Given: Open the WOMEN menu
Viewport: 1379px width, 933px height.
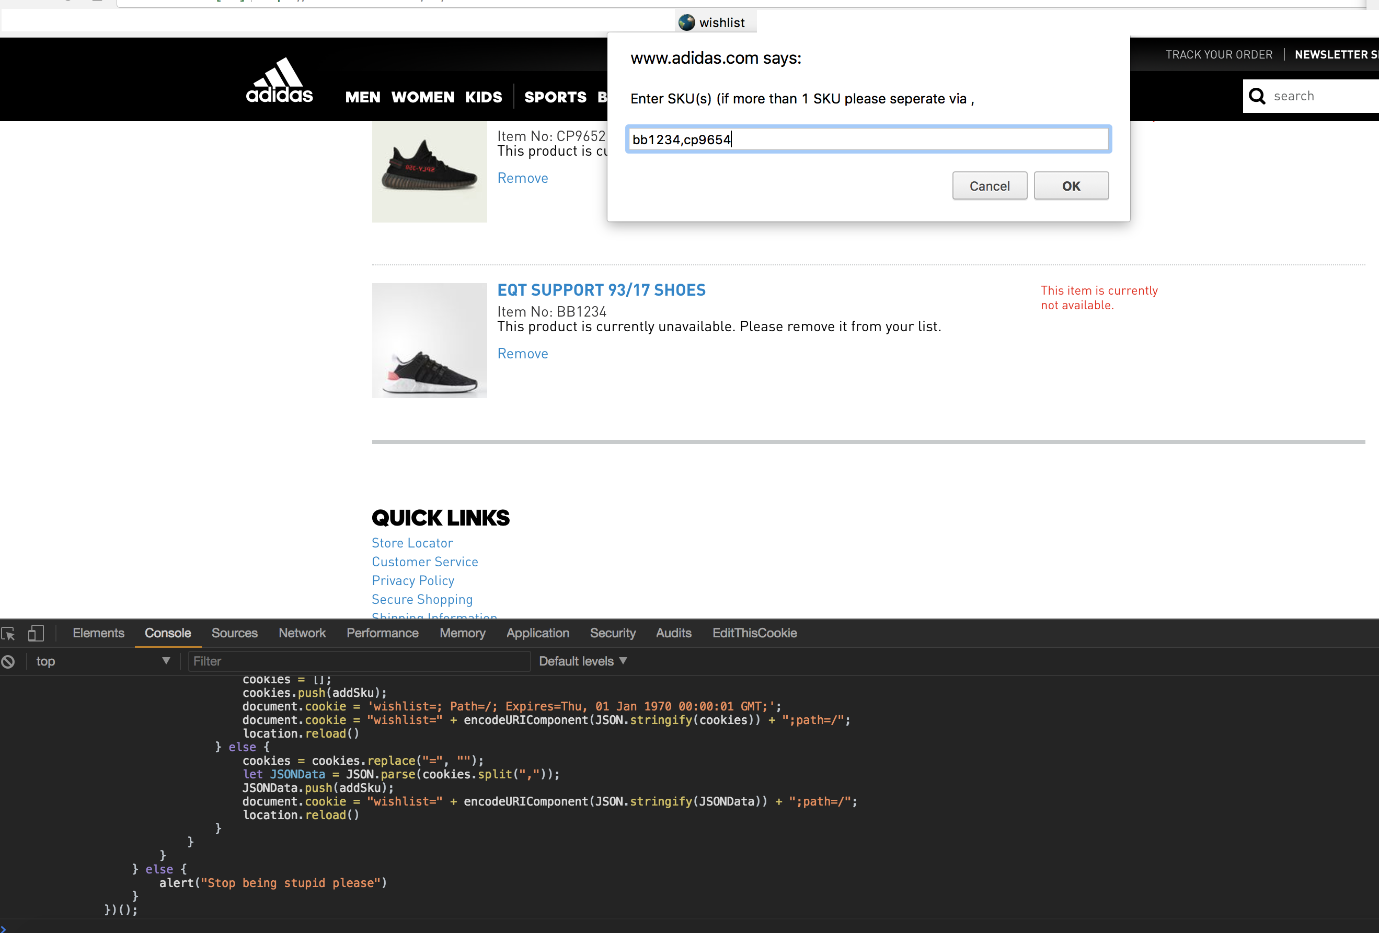Looking at the screenshot, I should coord(422,97).
